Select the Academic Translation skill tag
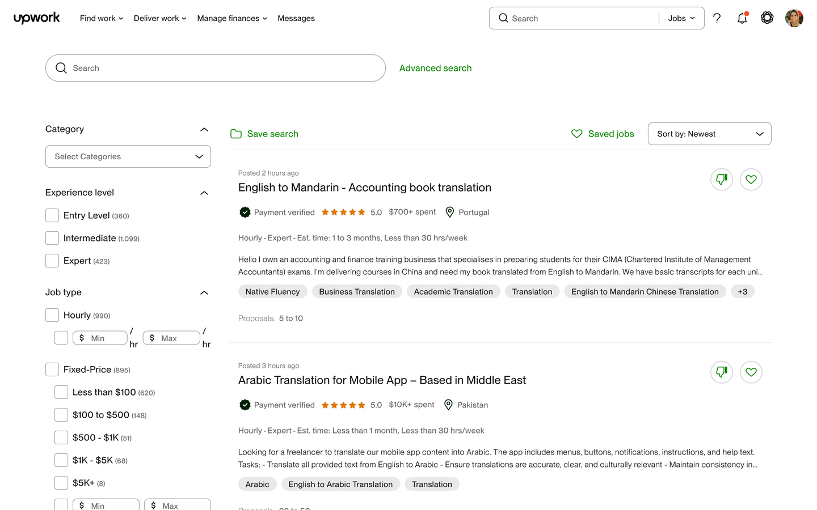817x510 pixels. tap(453, 292)
